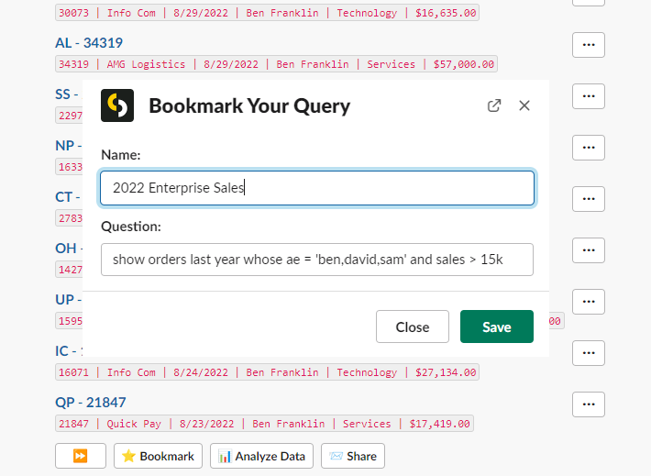
Task: Save the bookmarked query
Action: (497, 327)
